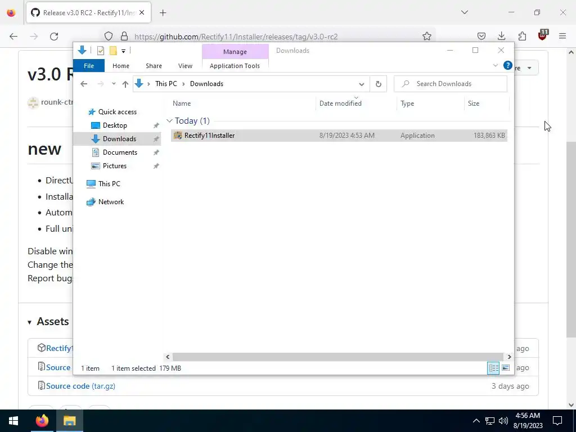Click the Explorer forward arrow

[100, 84]
